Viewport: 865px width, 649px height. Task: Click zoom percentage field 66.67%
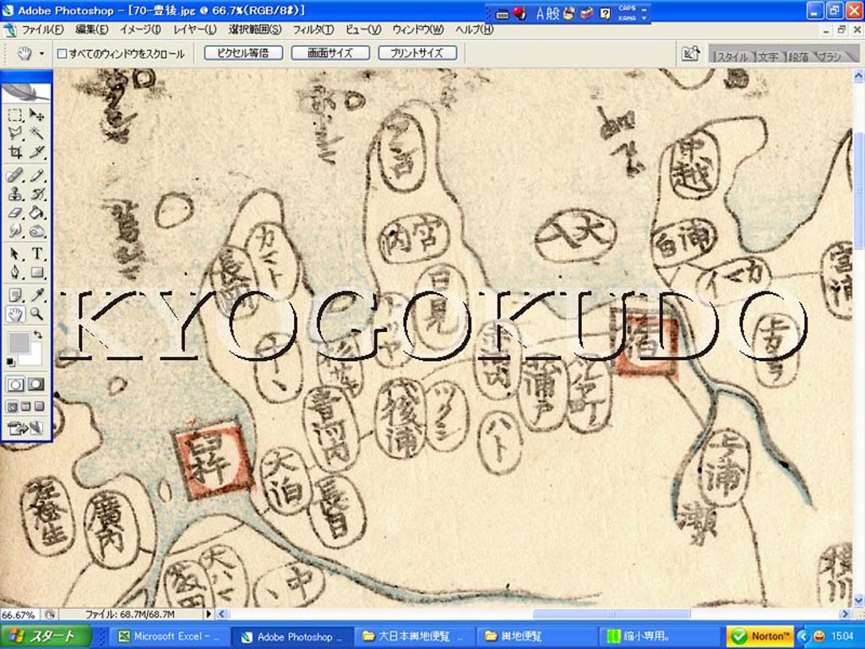tap(19, 614)
